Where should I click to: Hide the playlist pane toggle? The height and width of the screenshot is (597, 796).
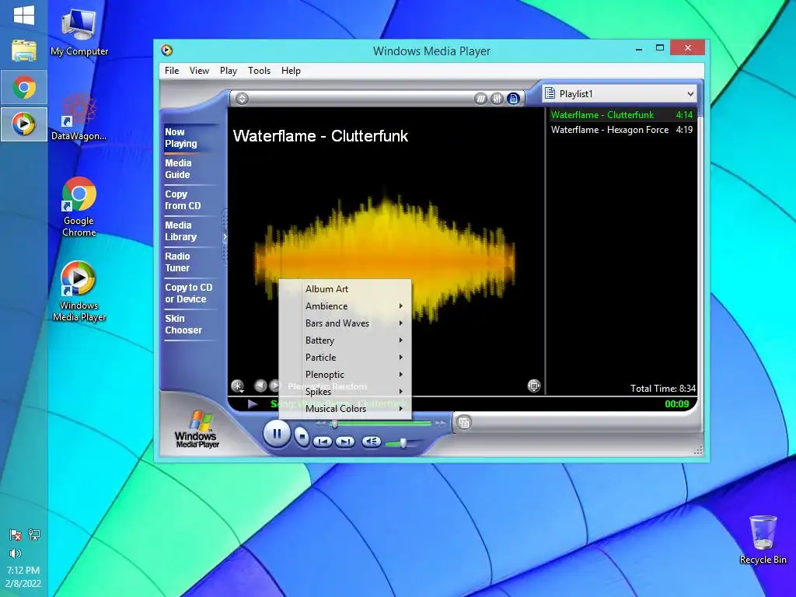coord(513,99)
